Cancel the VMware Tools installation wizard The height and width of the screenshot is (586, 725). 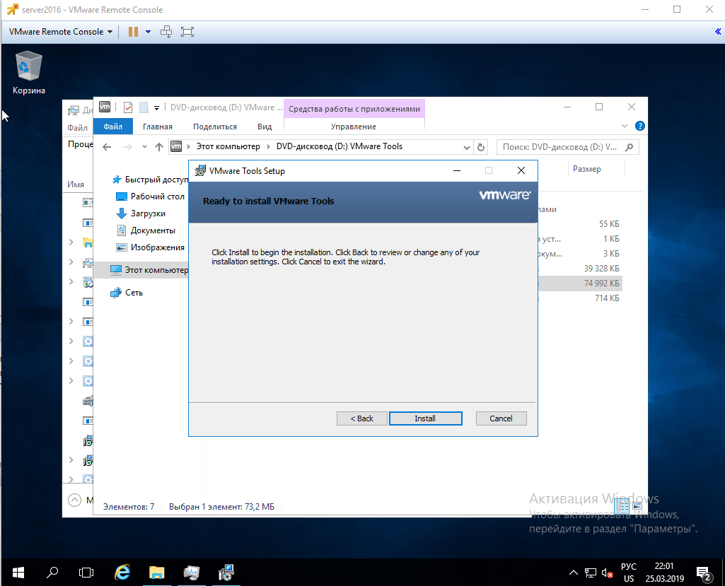tap(501, 418)
